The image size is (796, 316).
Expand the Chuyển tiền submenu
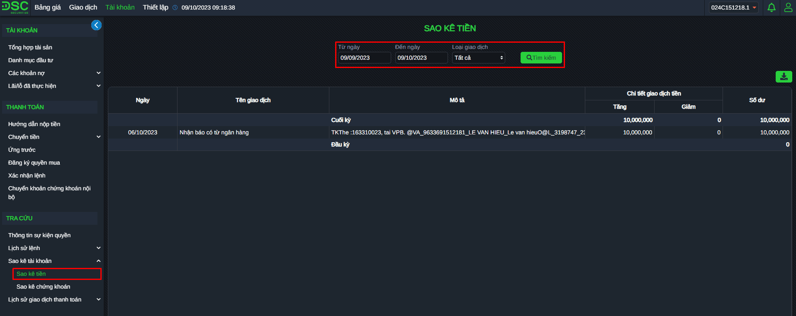(98, 137)
